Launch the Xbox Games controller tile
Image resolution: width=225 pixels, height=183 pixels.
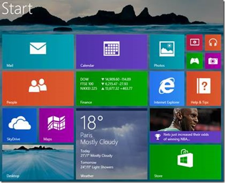pos(195,61)
